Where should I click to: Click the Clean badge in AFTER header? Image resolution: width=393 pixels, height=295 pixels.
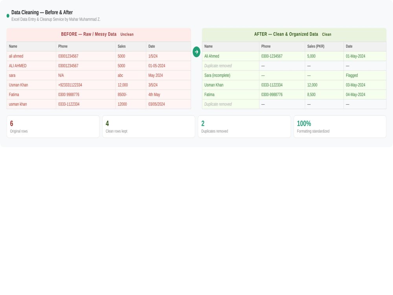click(x=327, y=34)
